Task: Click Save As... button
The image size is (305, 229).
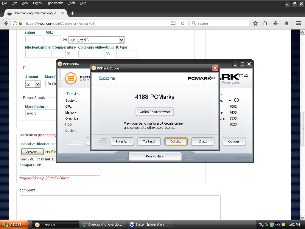Action: click(x=122, y=142)
